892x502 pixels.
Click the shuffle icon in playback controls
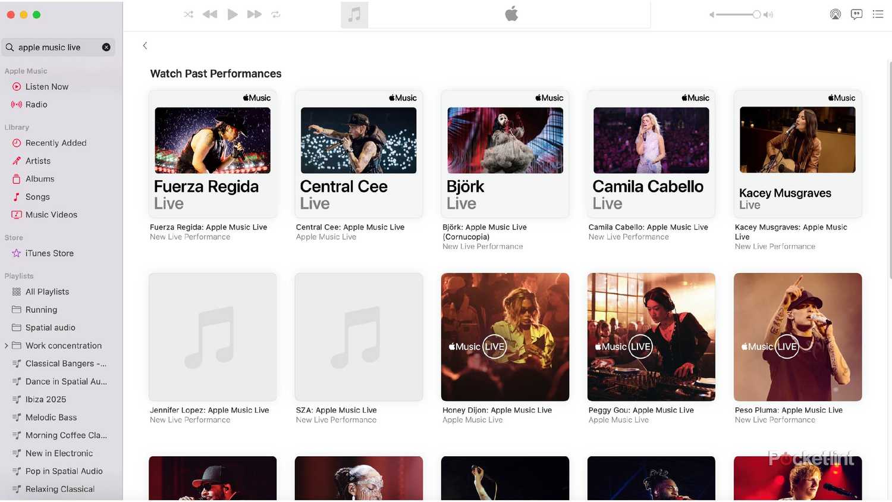tap(189, 14)
